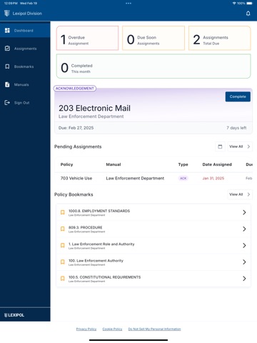Screen dimensions: 257x343
Task: Open Bookmarks from the sidebar
Action: [x=25, y=66]
